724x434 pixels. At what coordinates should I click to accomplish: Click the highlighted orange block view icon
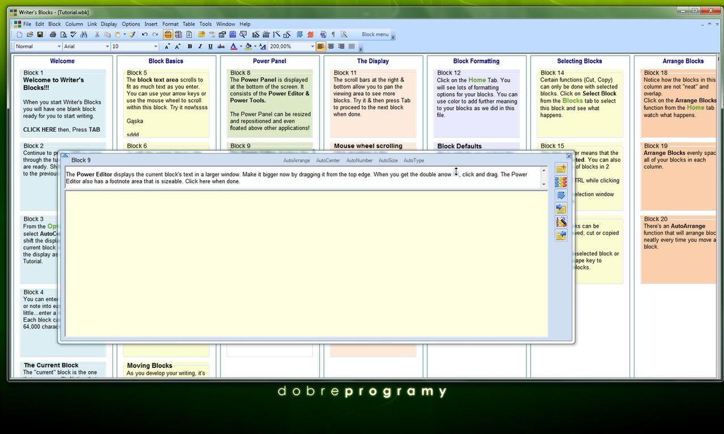click(168, 34)
